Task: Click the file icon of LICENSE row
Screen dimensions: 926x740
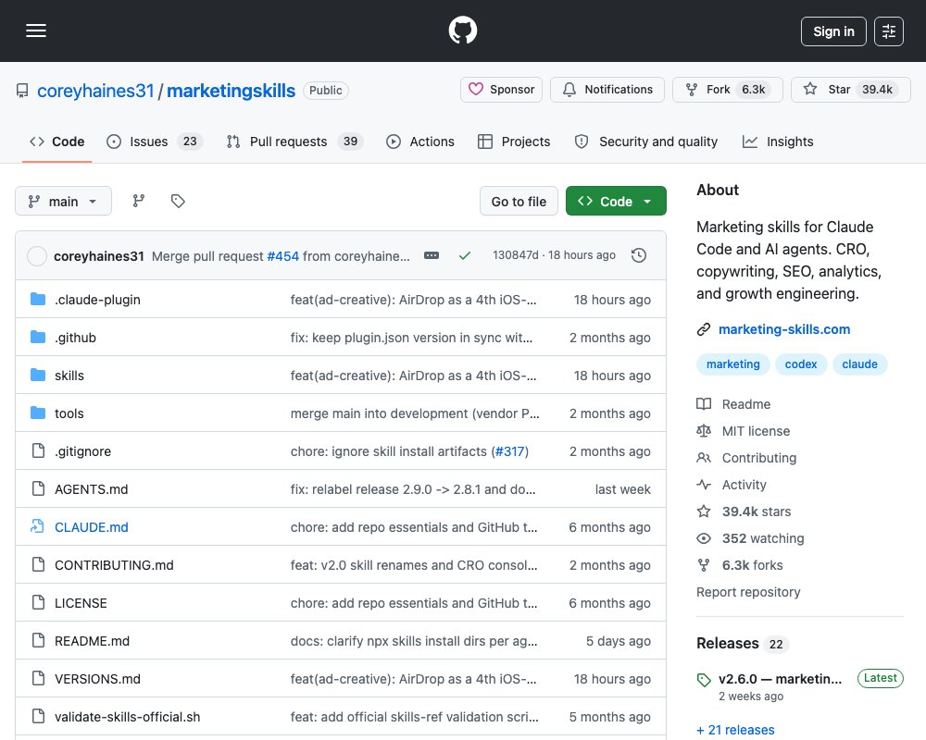Action: (x=38, y=602)
